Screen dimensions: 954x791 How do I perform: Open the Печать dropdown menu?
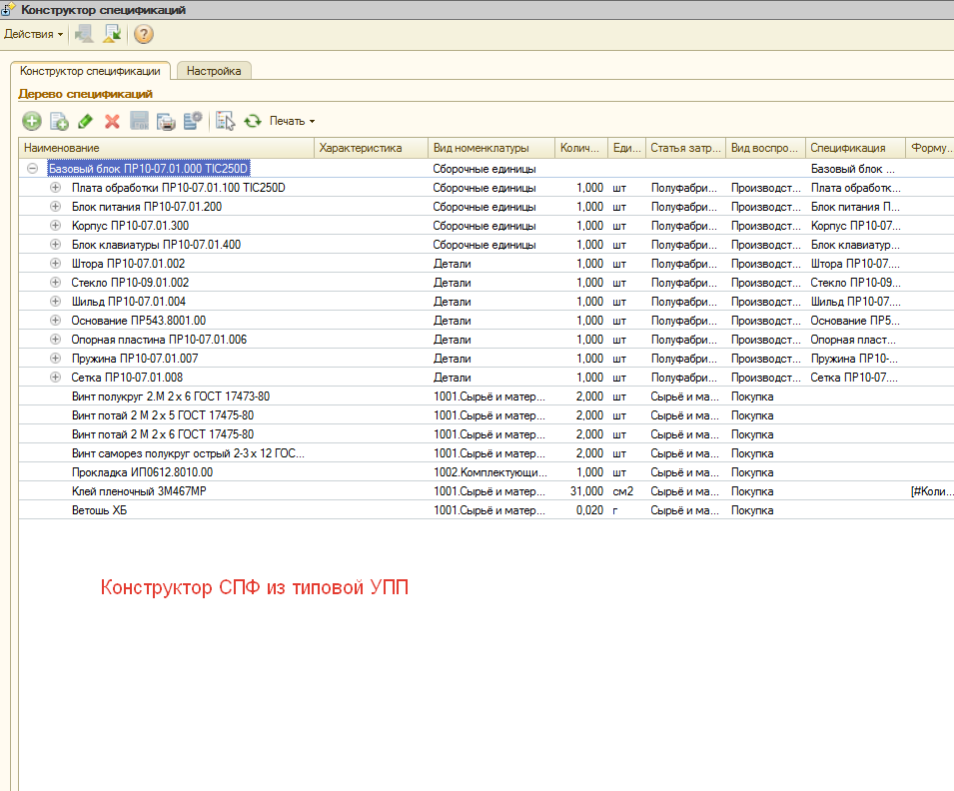click(x=292, y=121)
